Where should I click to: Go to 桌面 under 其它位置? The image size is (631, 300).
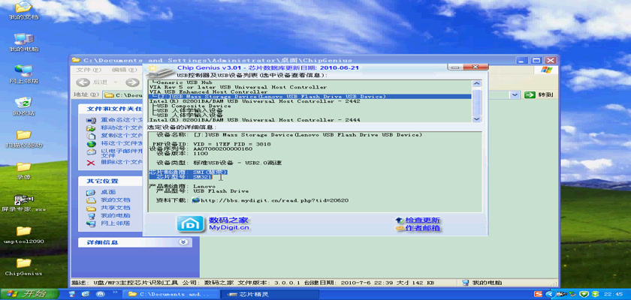pyautogui.click(x=108, y=192)
